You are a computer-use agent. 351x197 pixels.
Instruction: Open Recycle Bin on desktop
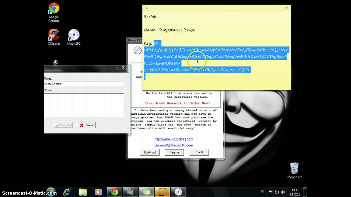tap(294, 170)
